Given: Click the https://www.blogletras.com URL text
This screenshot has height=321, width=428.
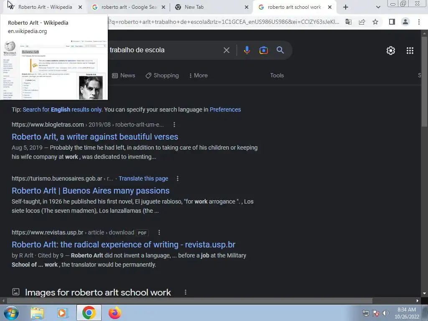Looking at the screenshot, I should tap(48, 125).
